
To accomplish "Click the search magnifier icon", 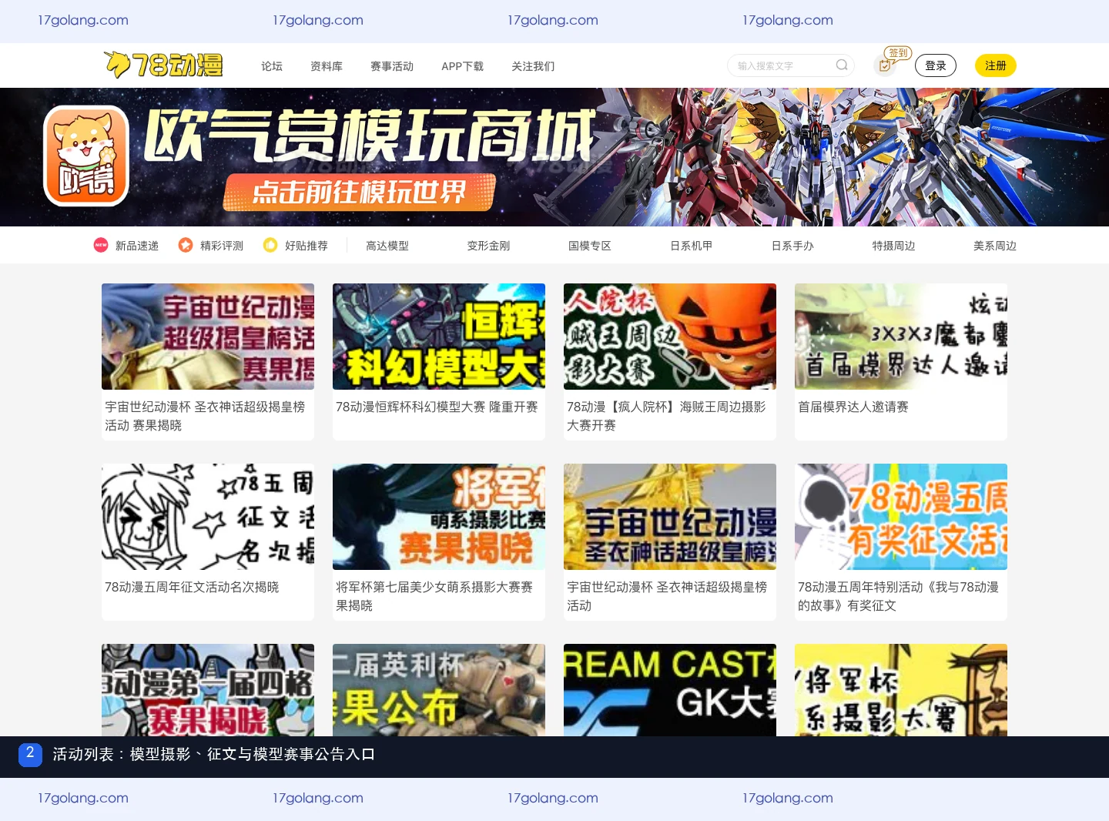I will click(842, 65).
